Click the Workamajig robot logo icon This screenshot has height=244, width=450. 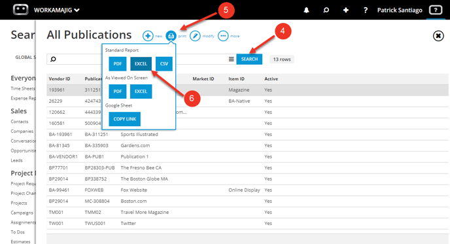20,9
